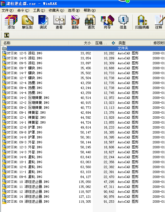Select file DT II N1 14-8 护罩.DWG
Image resolution: width=165 pixels, height=212 pixels.
[25, 137]
